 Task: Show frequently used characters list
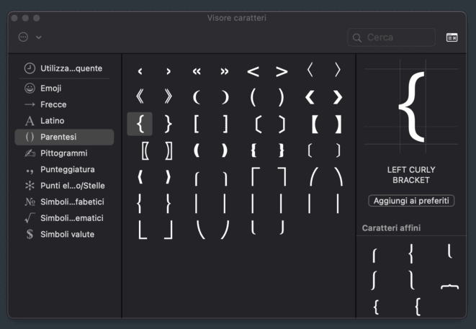(71, 68)
